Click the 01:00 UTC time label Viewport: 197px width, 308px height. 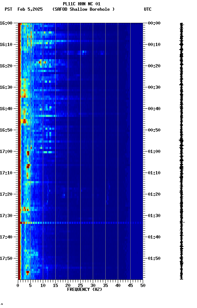click(x=154, y=152)
